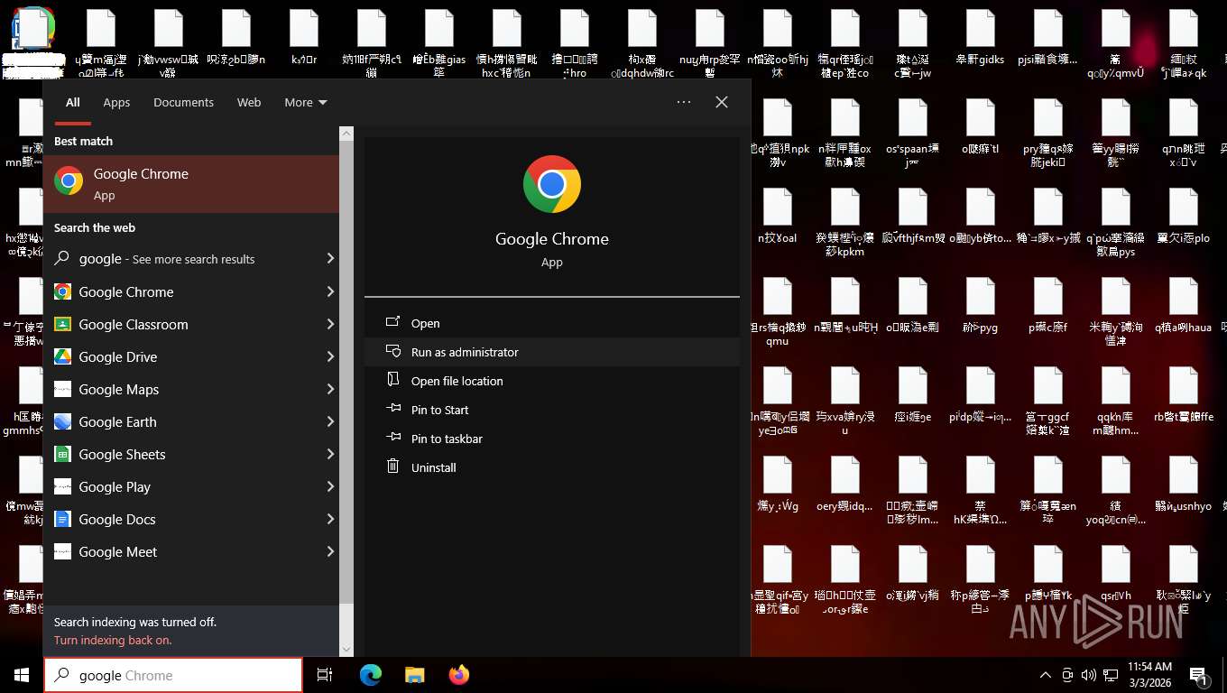Click the Pin to taskbar pin icon

coord(392,438)
